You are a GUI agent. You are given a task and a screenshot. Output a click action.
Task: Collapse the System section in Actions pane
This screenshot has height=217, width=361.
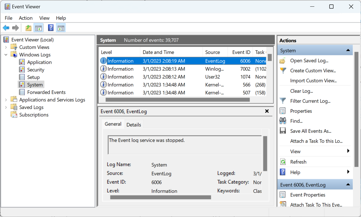click(x=348, y=51)
